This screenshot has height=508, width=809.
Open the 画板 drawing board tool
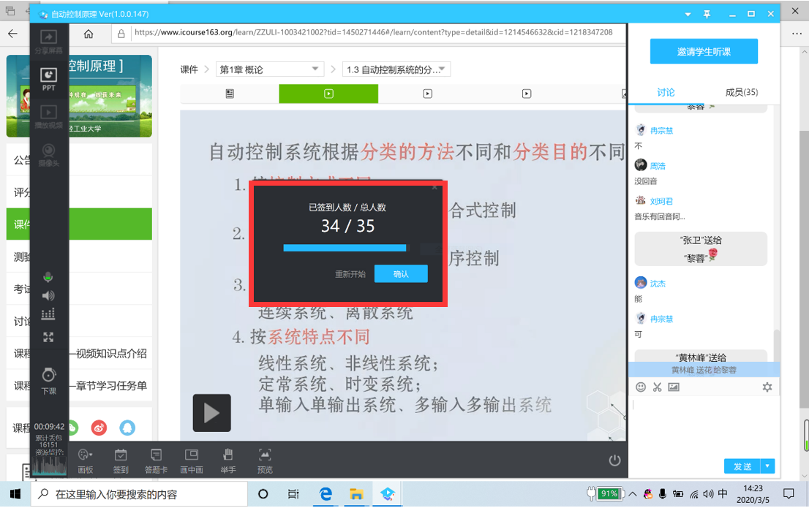tap(85, 460)
